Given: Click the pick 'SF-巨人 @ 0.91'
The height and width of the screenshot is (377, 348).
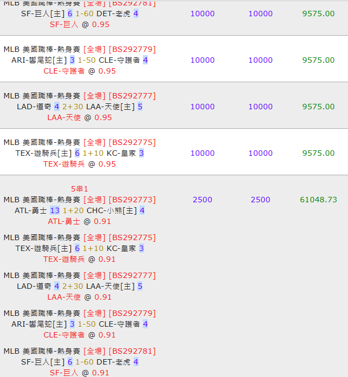Looking at the screenshot, I should click(80, 373).
